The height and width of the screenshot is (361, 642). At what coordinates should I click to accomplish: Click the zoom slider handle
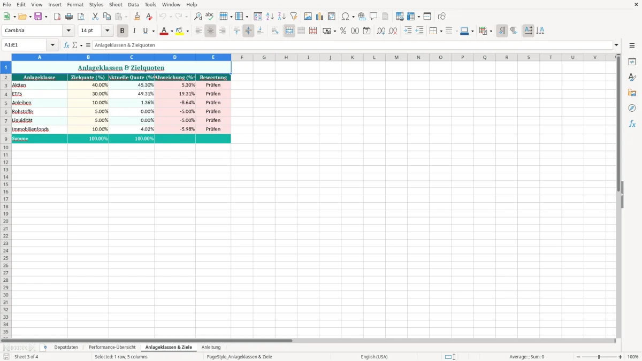tap(599, 357)
